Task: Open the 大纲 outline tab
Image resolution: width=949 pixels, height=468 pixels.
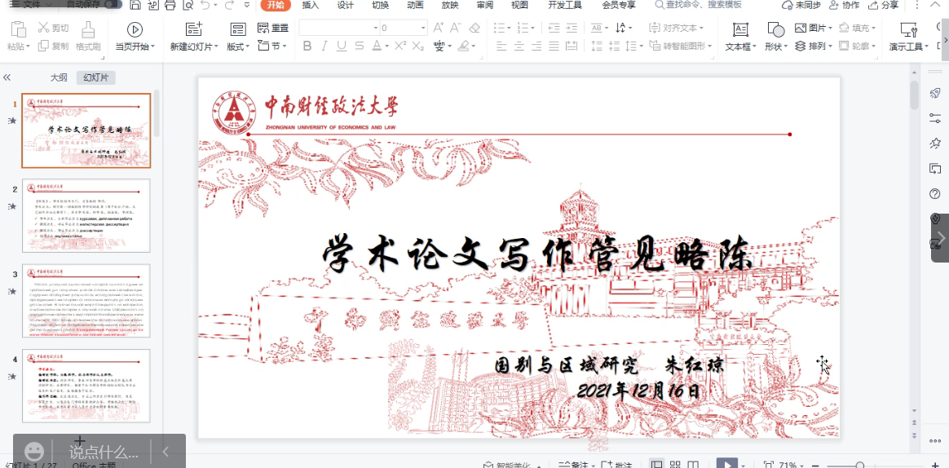Action: point(59,78)
